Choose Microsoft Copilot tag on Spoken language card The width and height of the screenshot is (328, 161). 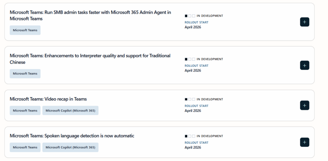(x=70, y=147)
